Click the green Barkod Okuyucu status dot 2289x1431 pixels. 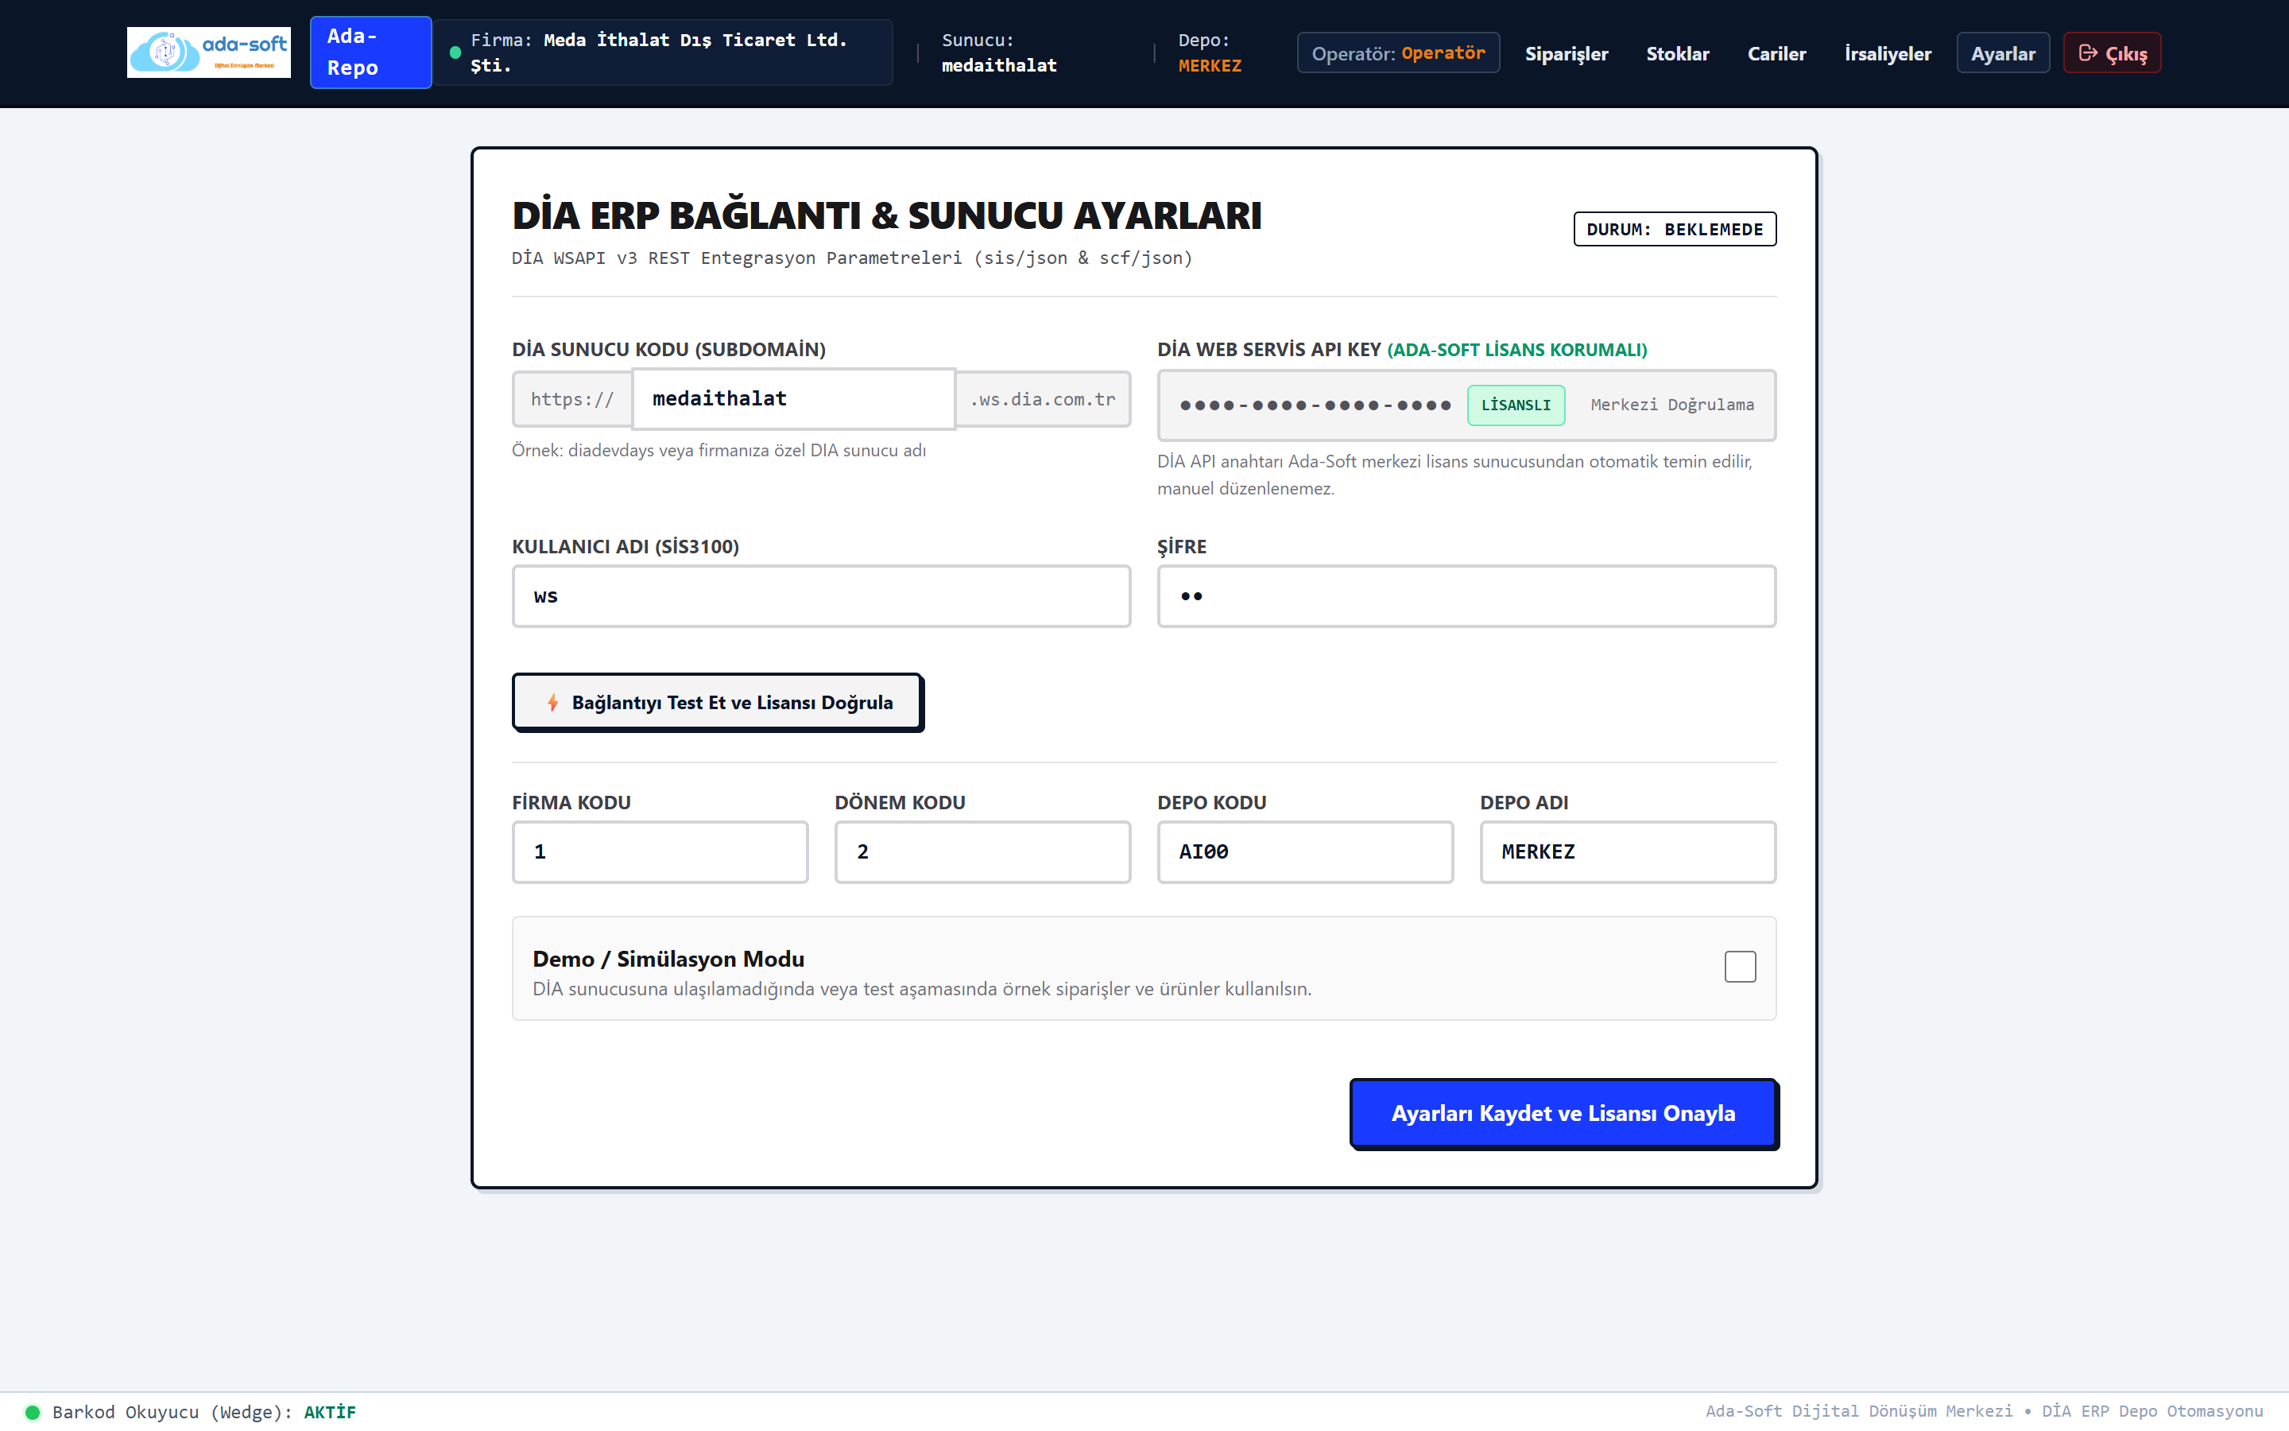32,1412
